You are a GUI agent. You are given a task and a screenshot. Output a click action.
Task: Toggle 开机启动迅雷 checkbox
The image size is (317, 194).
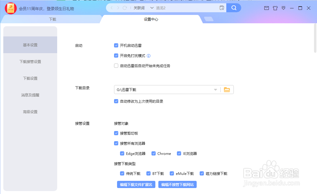click(116, 45)
